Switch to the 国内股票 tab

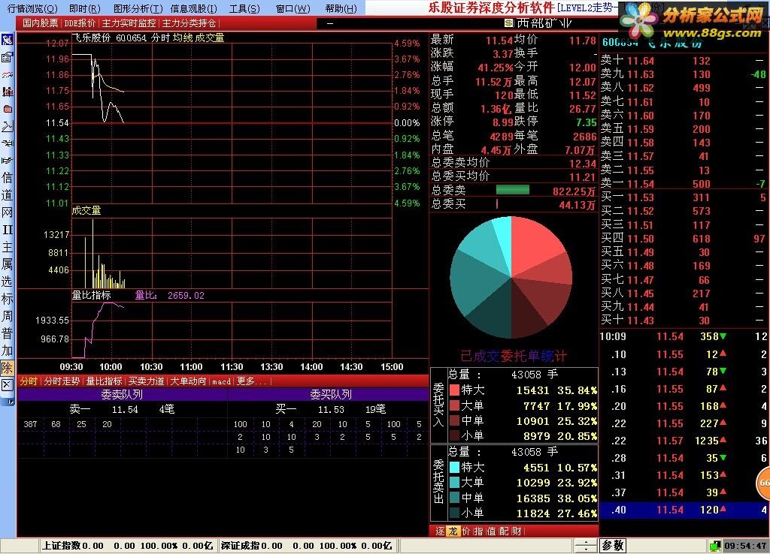[x=41, y=23]
